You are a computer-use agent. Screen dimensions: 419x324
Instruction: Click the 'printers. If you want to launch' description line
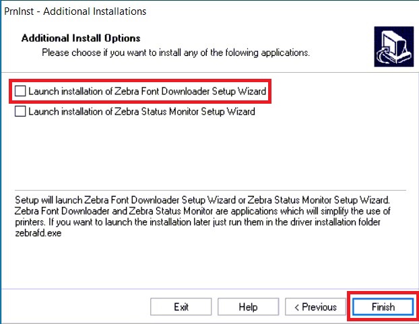[197, 222]
